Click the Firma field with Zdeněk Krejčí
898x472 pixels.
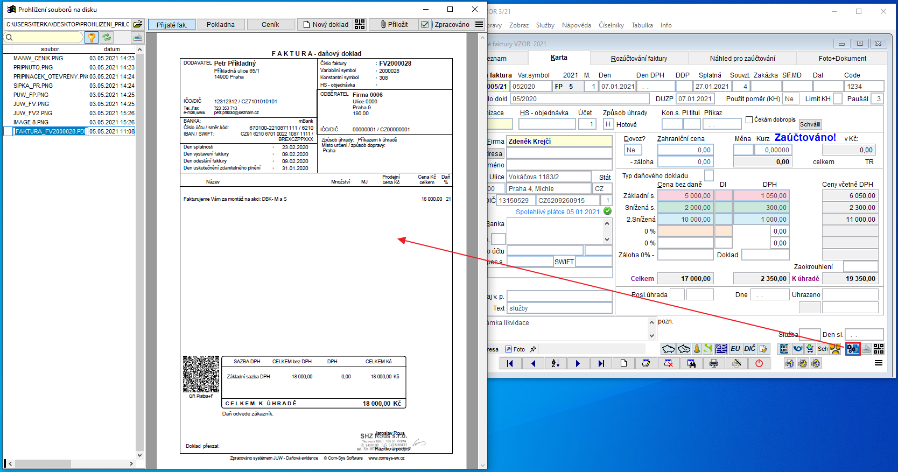pos(559,141)
